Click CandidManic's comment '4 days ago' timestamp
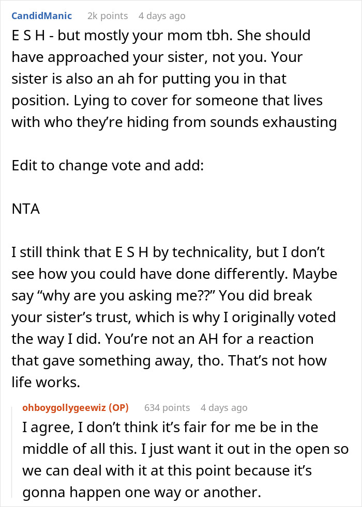The image size is (362, 507). tap(161, 15)
